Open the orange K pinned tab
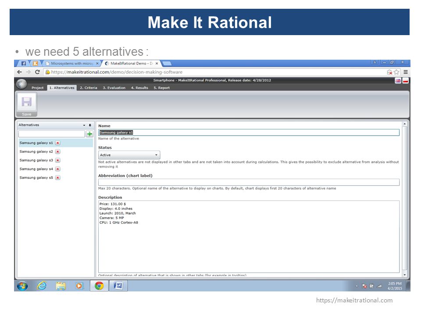Image resolution: width=421 pixels, height=316 pixels. (x=35, y=64)
